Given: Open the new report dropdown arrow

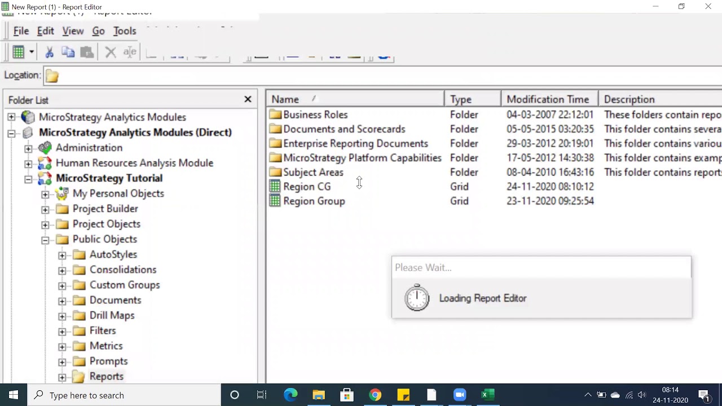Looking at the screenshot, I should point(32,52).
